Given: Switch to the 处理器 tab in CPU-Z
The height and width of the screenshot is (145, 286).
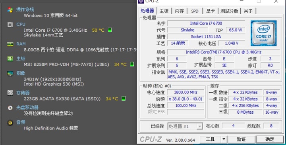Looking at the screenshot, I should [x=147, y=11].
